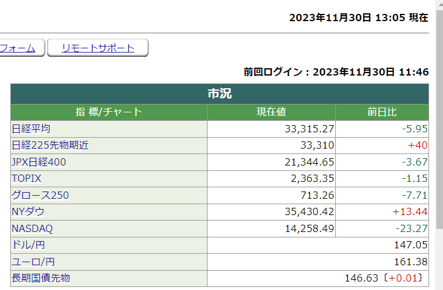Click the フォーム button on the left
Viewport: 443px width, 290px height.
[18, 48]
